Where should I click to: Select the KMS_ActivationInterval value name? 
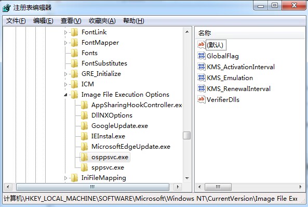[x=240, y=67]
